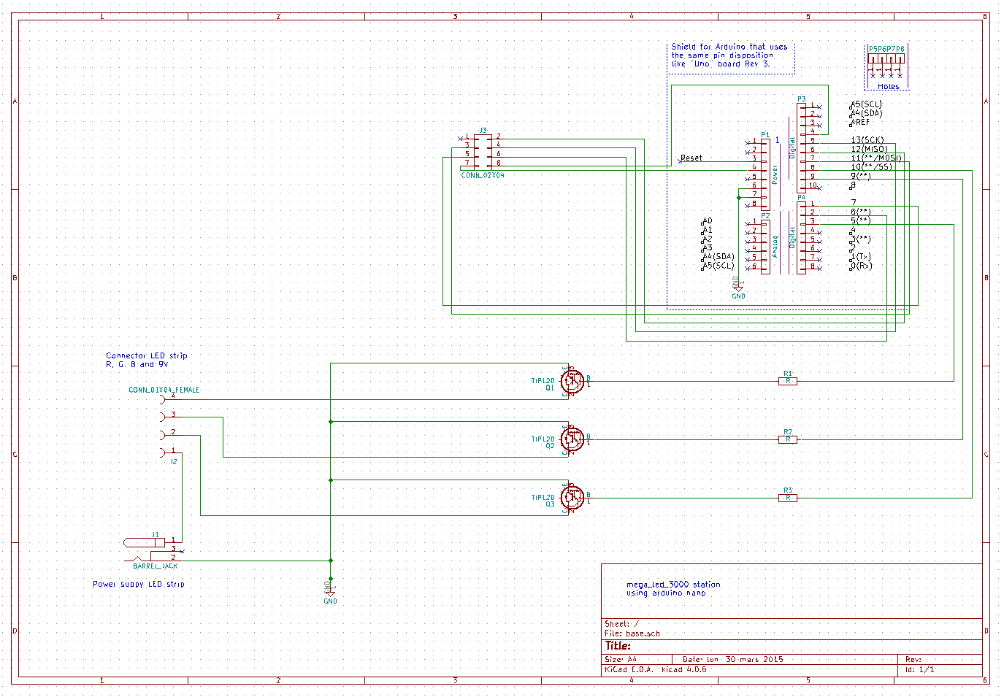Viewport: 1004px width, 697px height.
Task: Click the GND symbol under Arduino power header
Action: [739, 288]
